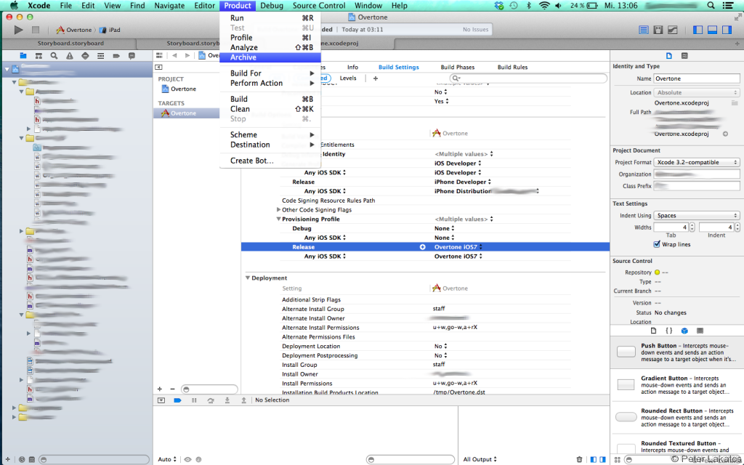Open the Symbol navigator icon
744x465 pixels.
[x=39, y=55]
